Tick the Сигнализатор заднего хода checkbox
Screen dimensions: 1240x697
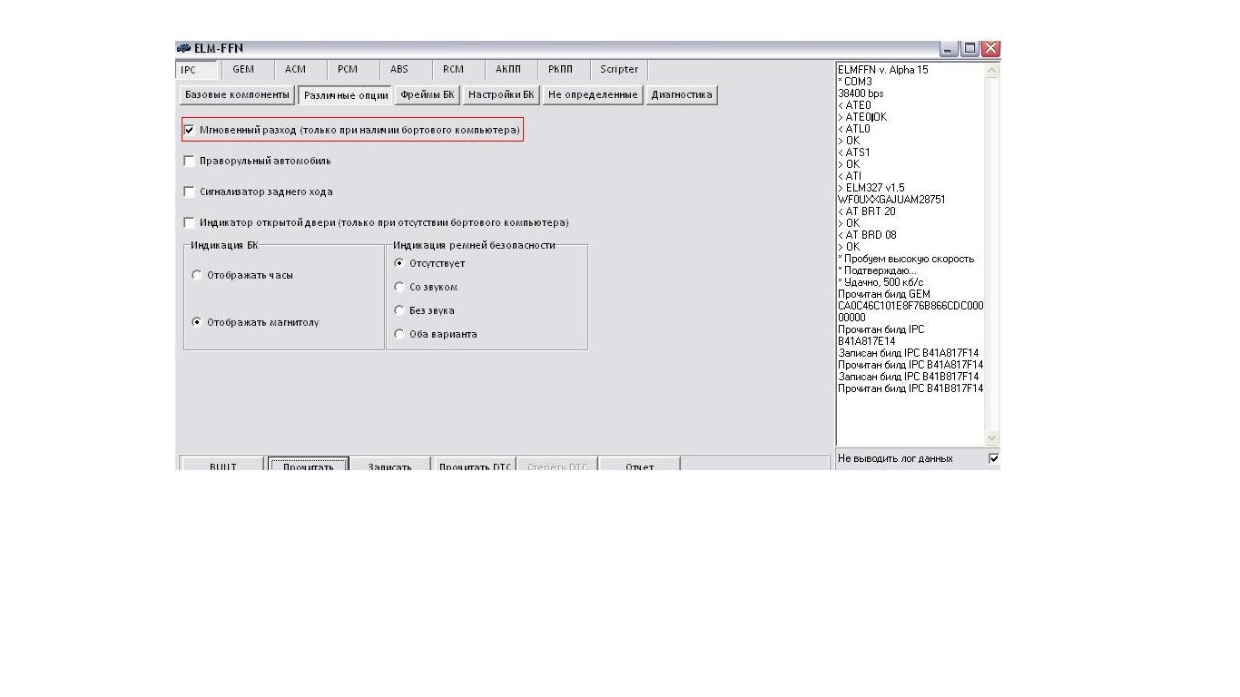[x=189, y=191]
